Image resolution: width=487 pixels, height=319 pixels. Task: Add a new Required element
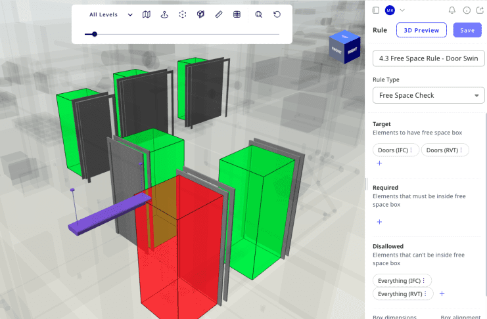379,222
